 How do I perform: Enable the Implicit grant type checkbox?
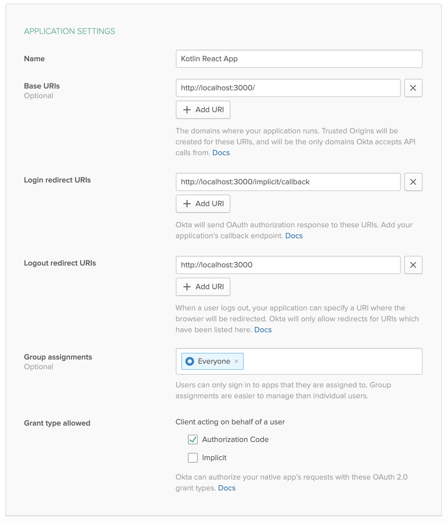pos(193,458)
